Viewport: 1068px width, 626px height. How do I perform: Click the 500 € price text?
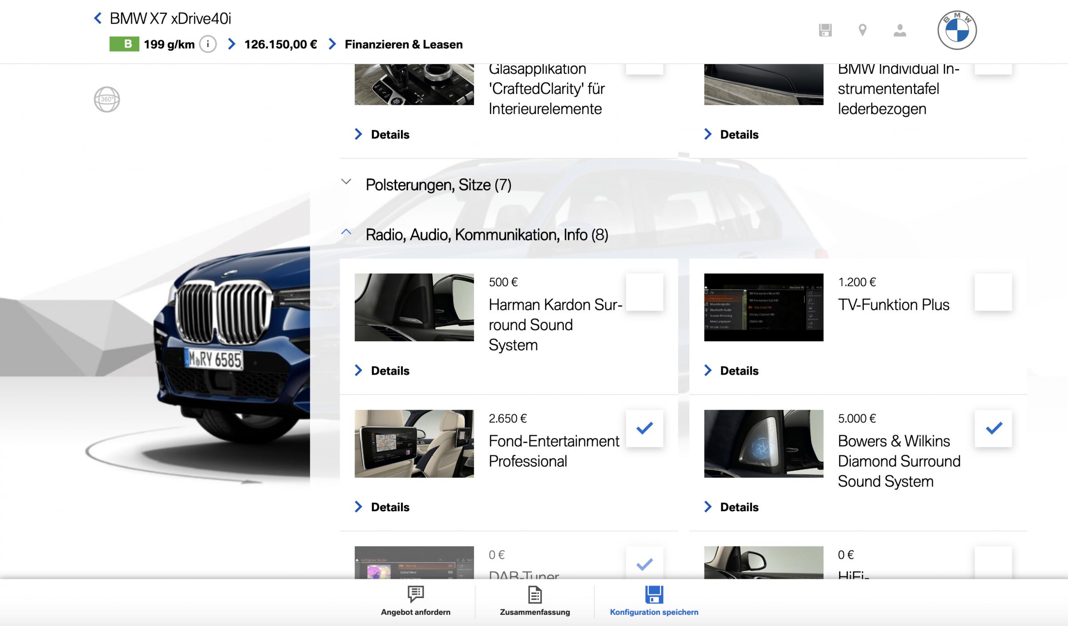click(503, 282)
